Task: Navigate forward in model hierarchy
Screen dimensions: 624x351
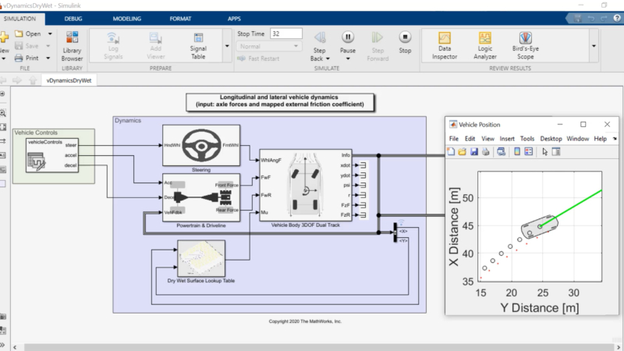Action: [x=16, y=80]
